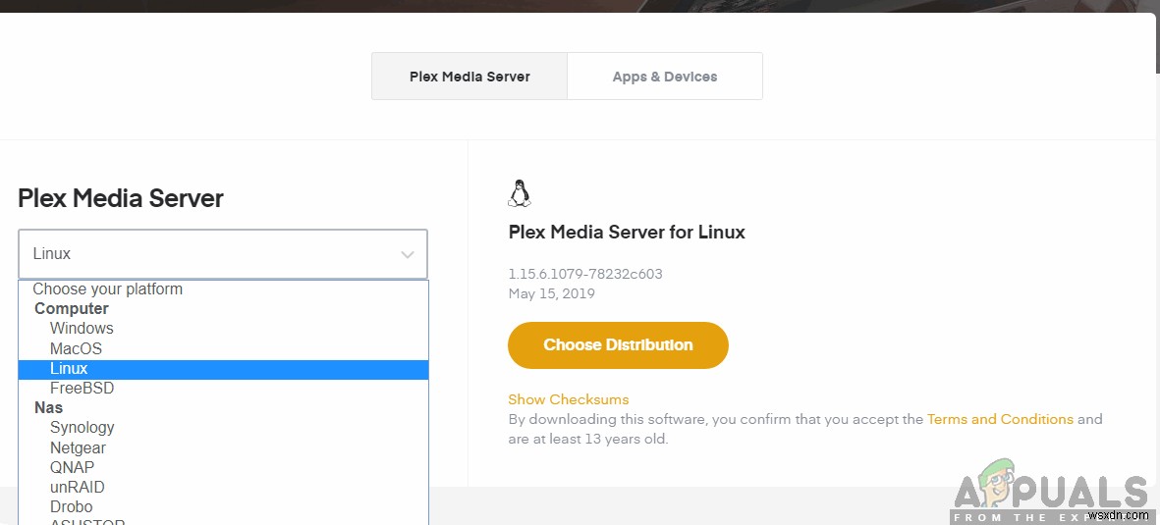Open the Terms and Conditions link

point(1000,419)
